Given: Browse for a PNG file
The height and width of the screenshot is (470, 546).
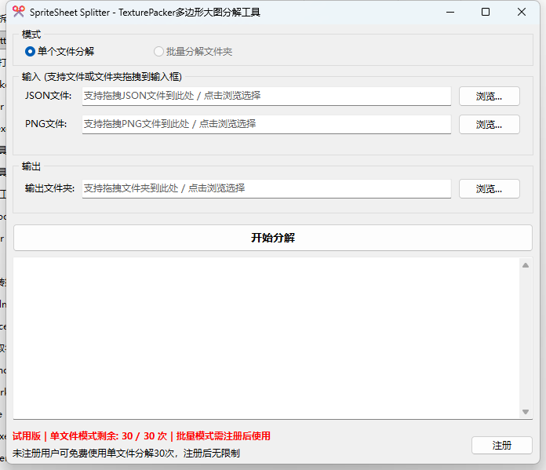Looking at the screenshot, I should point(490,125).
